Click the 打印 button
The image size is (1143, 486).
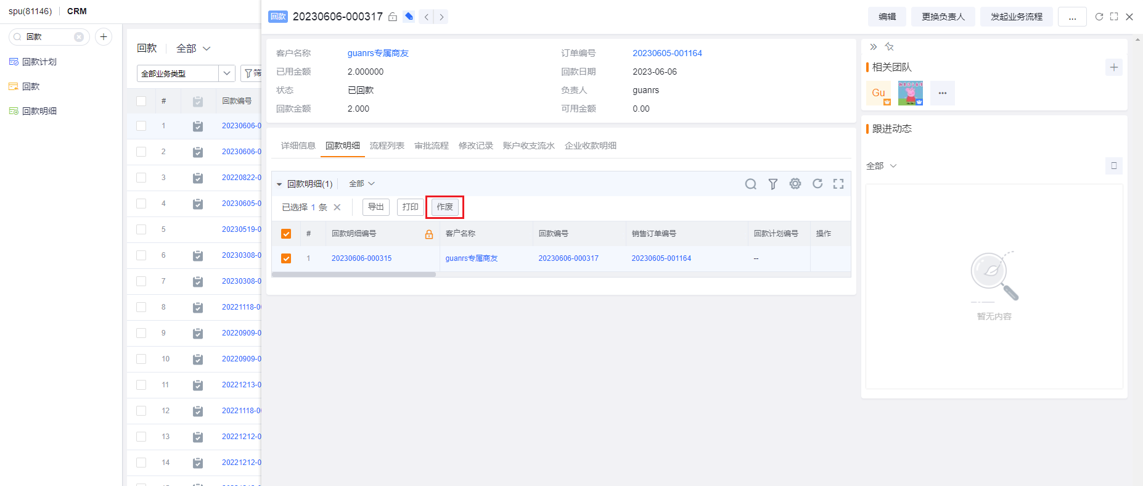[x=411, y=207]
